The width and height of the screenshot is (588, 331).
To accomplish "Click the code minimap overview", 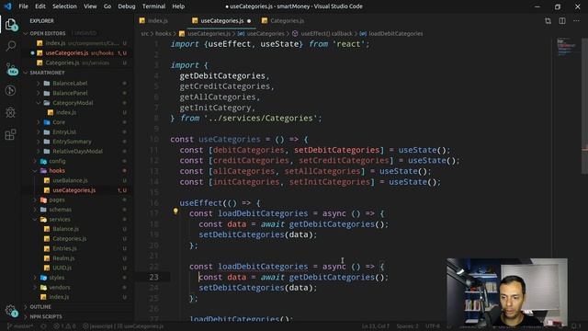I will (566, 47).
